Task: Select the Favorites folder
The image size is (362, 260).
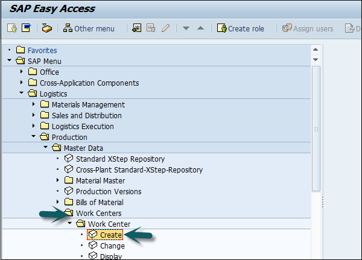Action: click(x=42, y=50)
